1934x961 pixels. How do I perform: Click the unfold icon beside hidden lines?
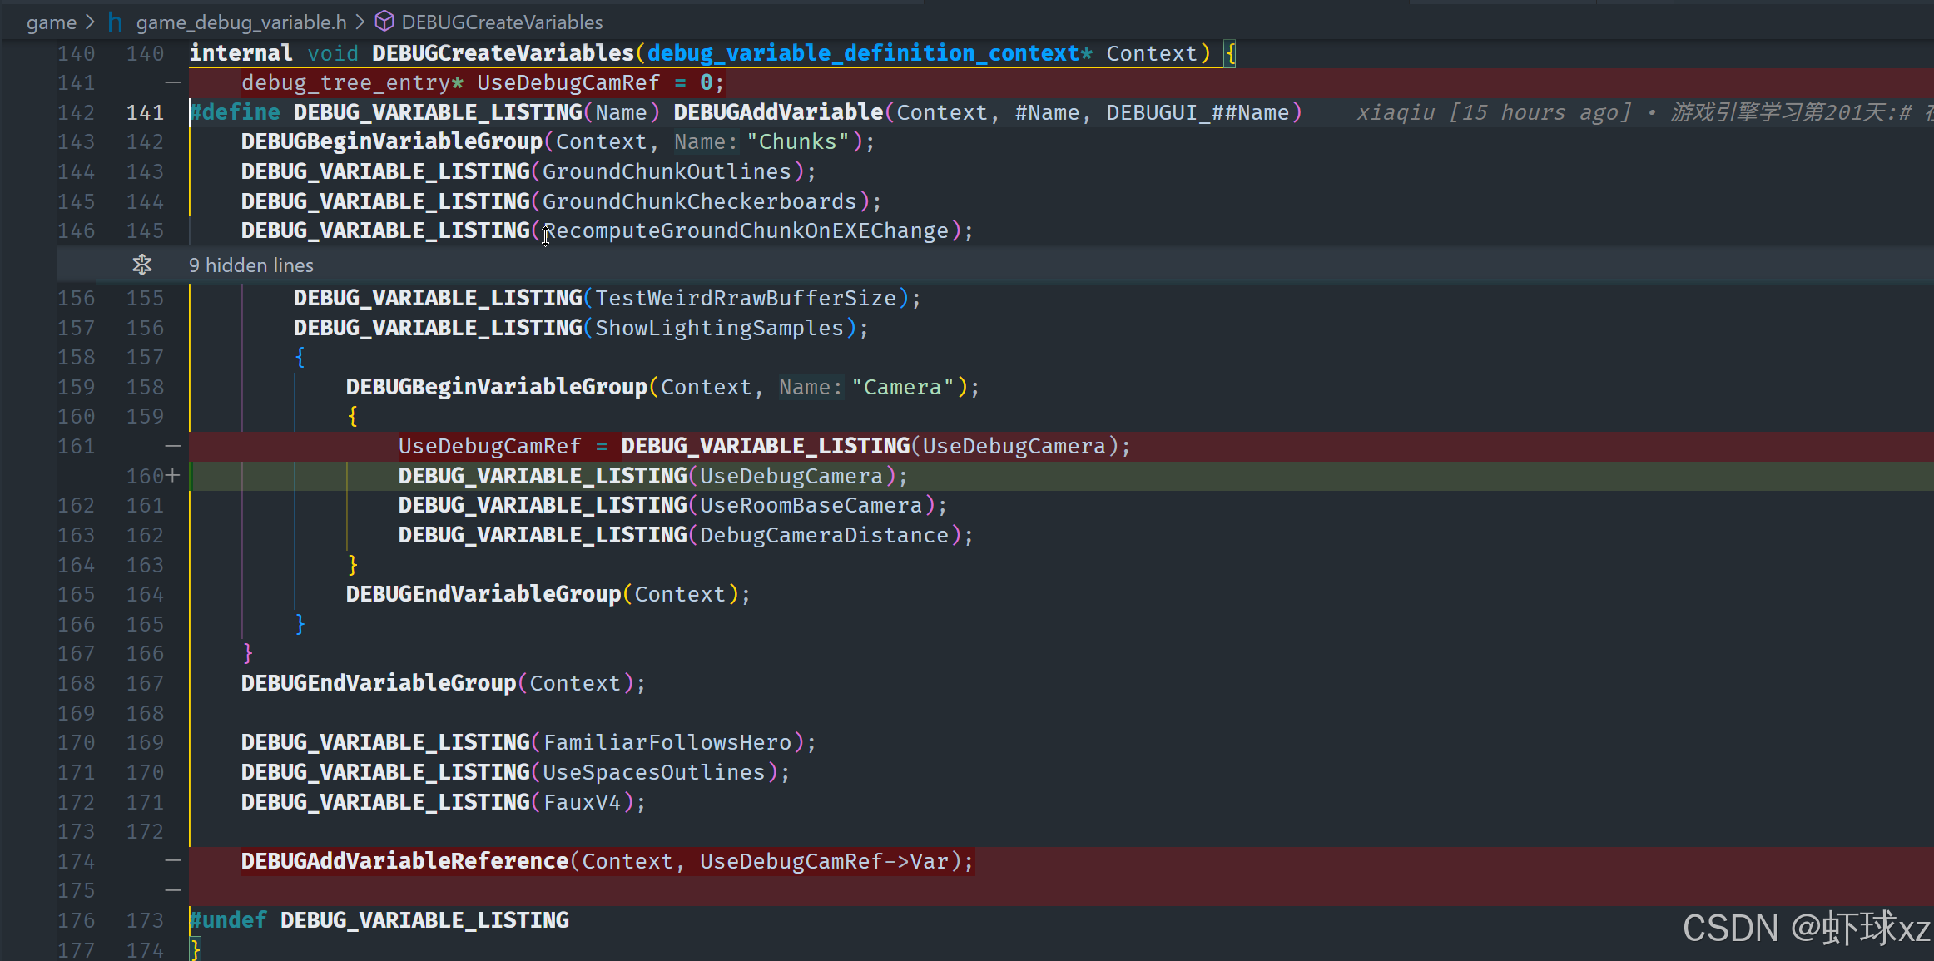142,265
